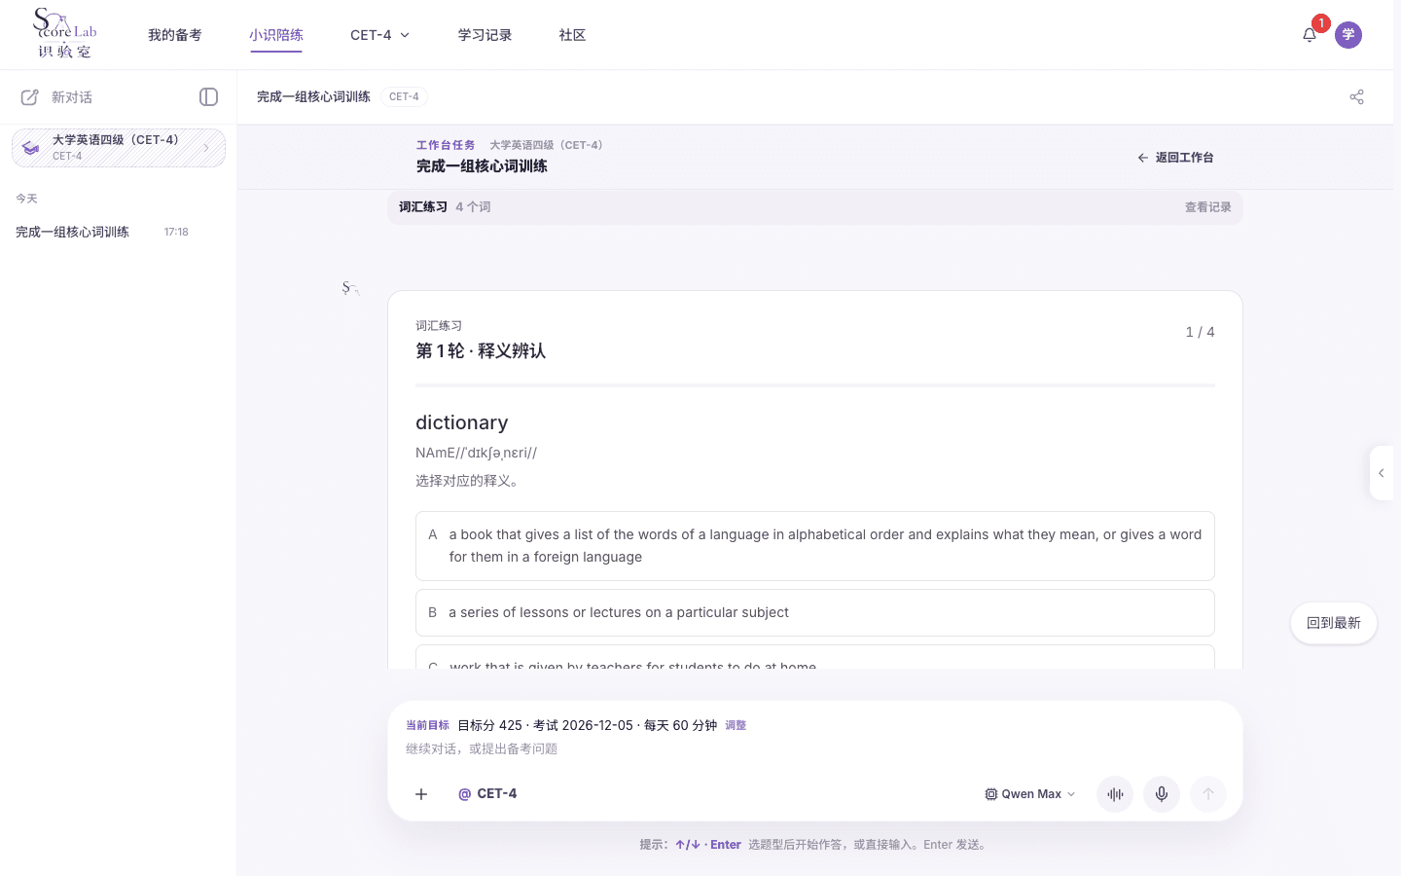Click the add attachment plus icon
Image resolution: width=1401 pixels, height=876 pixels.
(x=421, y=794)
